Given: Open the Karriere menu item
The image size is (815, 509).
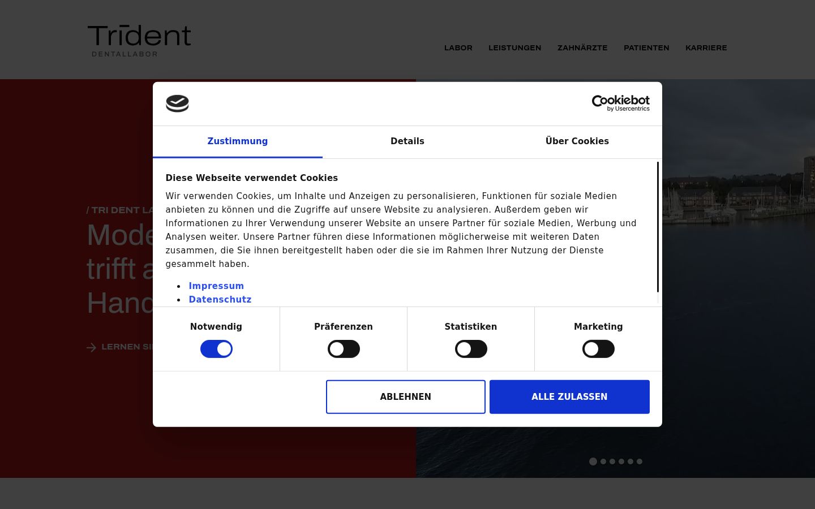Looking at the screenshot, I should (x=706, y=48).
